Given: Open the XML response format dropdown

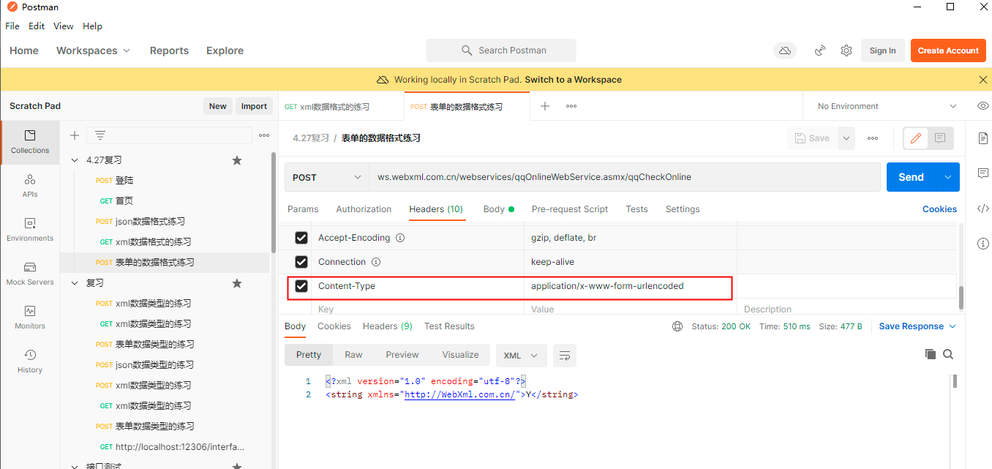Looking at the screenshot, I should [x=521, y=356].
